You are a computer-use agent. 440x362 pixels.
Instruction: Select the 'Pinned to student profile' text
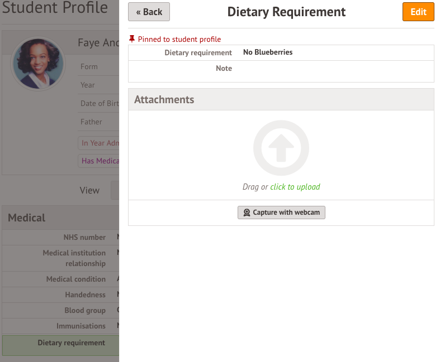[x=179, y=39]
